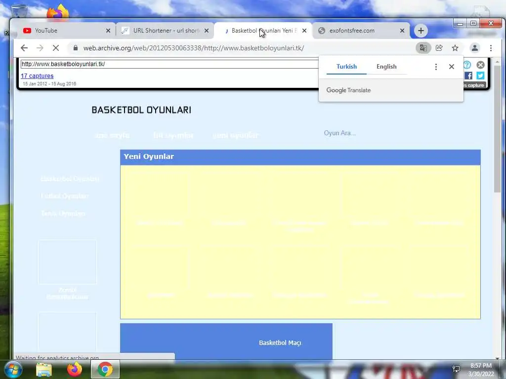The image size is (506, 379).
Task: Select Turkish in the translate popup
Action: (346, 67)
